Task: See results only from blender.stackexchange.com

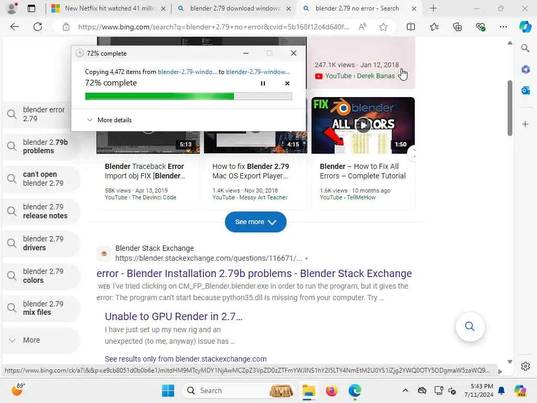Action: (186, 359)
